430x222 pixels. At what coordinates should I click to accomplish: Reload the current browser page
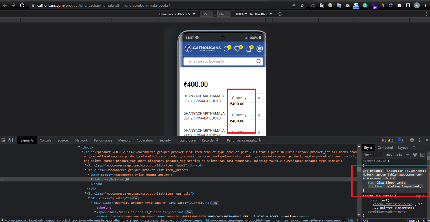(22, 5)
